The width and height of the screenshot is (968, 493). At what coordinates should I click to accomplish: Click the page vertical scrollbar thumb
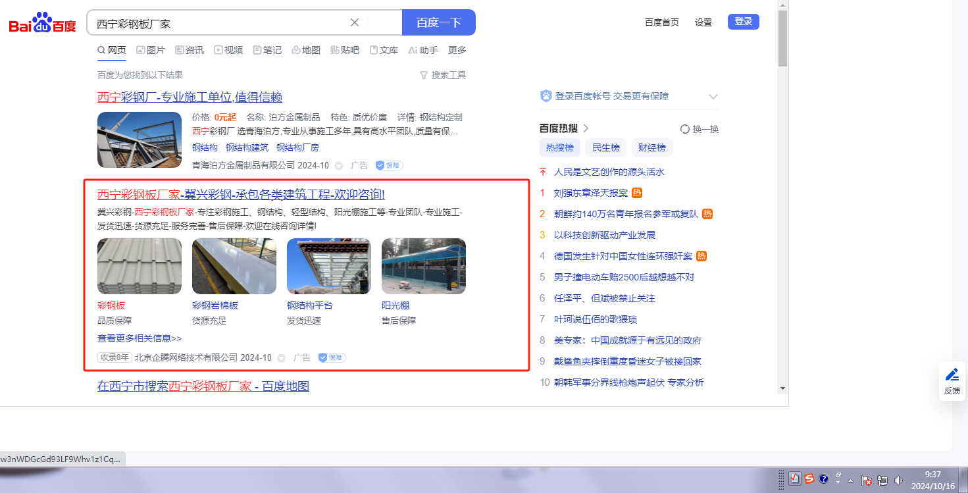[x=782, y=38]
